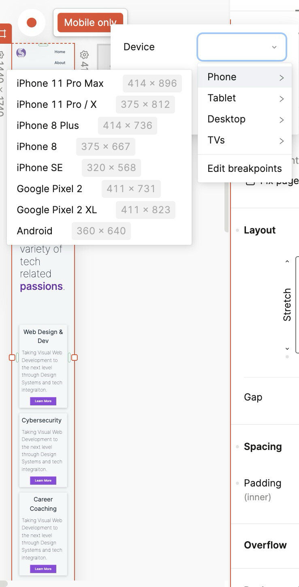Click Learn More under Cybersecurity

click(43, 480)
